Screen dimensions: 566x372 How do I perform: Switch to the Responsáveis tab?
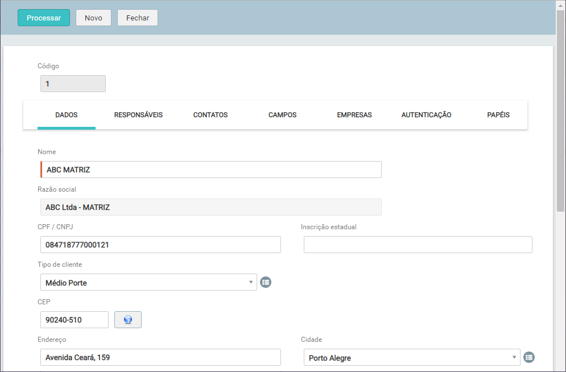click(x=138, y=115)
